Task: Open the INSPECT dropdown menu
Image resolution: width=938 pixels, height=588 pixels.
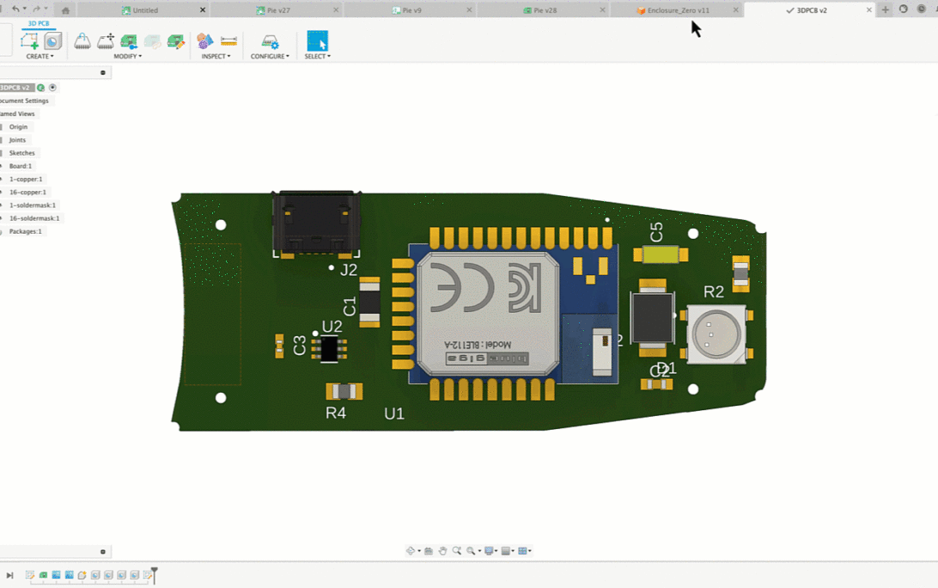Action: click(x=216, y=56)
